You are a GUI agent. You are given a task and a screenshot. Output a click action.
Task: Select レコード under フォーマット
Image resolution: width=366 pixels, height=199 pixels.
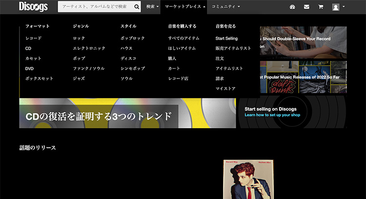tap(34, 38)
